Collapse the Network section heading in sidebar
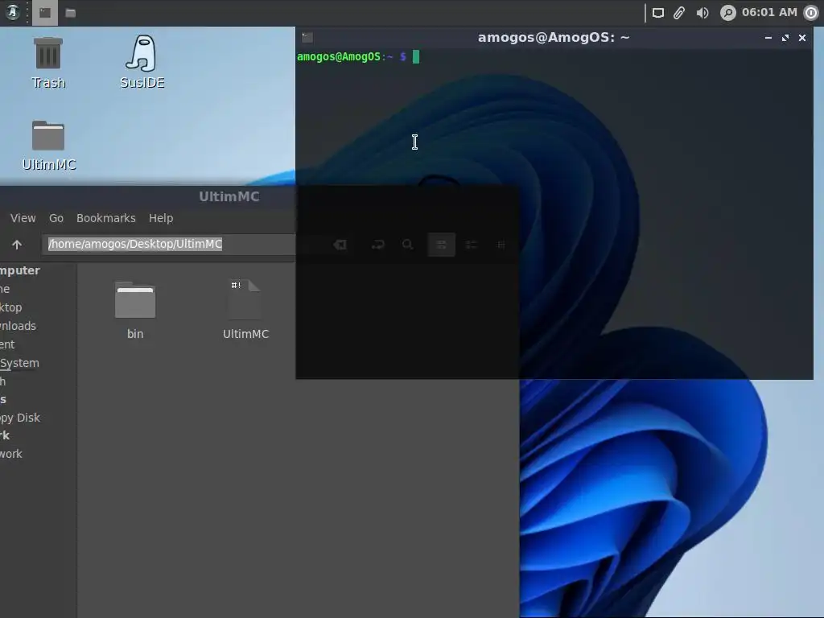This screenshot has height=618, width=824. (5, 435)
